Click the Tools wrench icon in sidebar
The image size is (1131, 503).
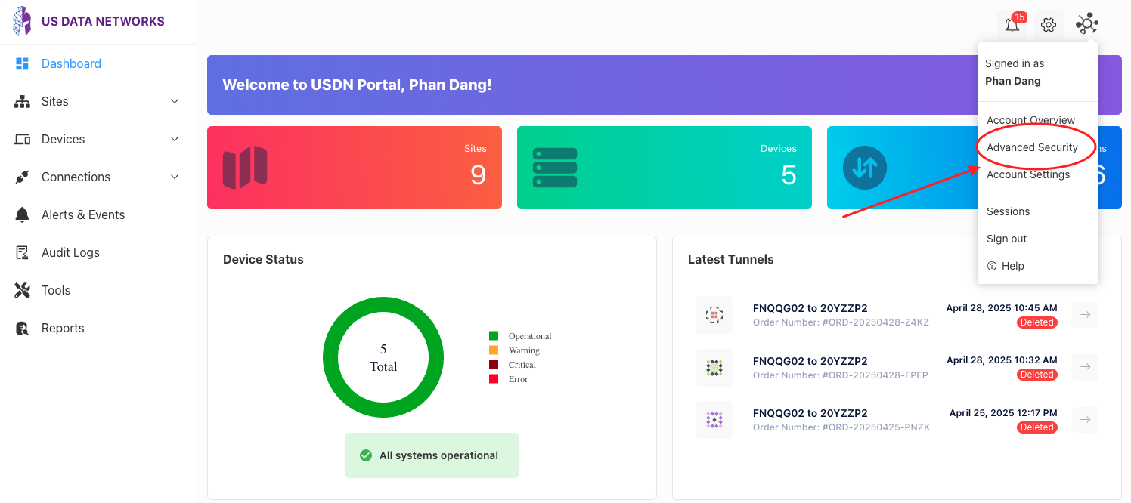point(23,290)
